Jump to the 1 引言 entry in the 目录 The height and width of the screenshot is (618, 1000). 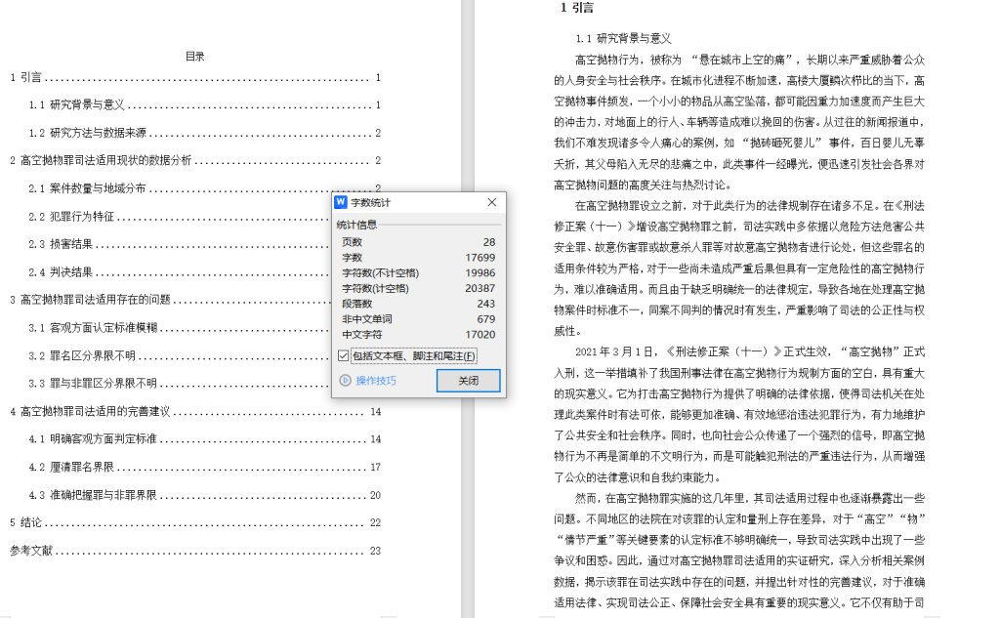point(23,78)
